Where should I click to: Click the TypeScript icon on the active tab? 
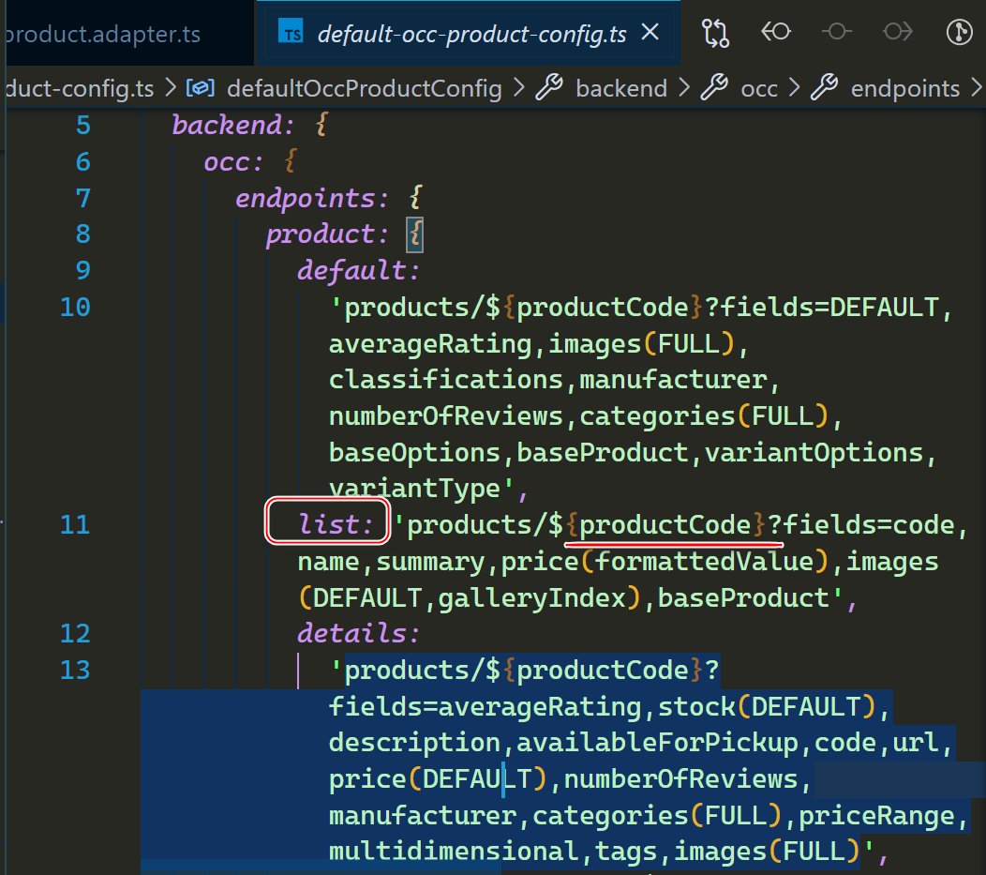point(291,31)
